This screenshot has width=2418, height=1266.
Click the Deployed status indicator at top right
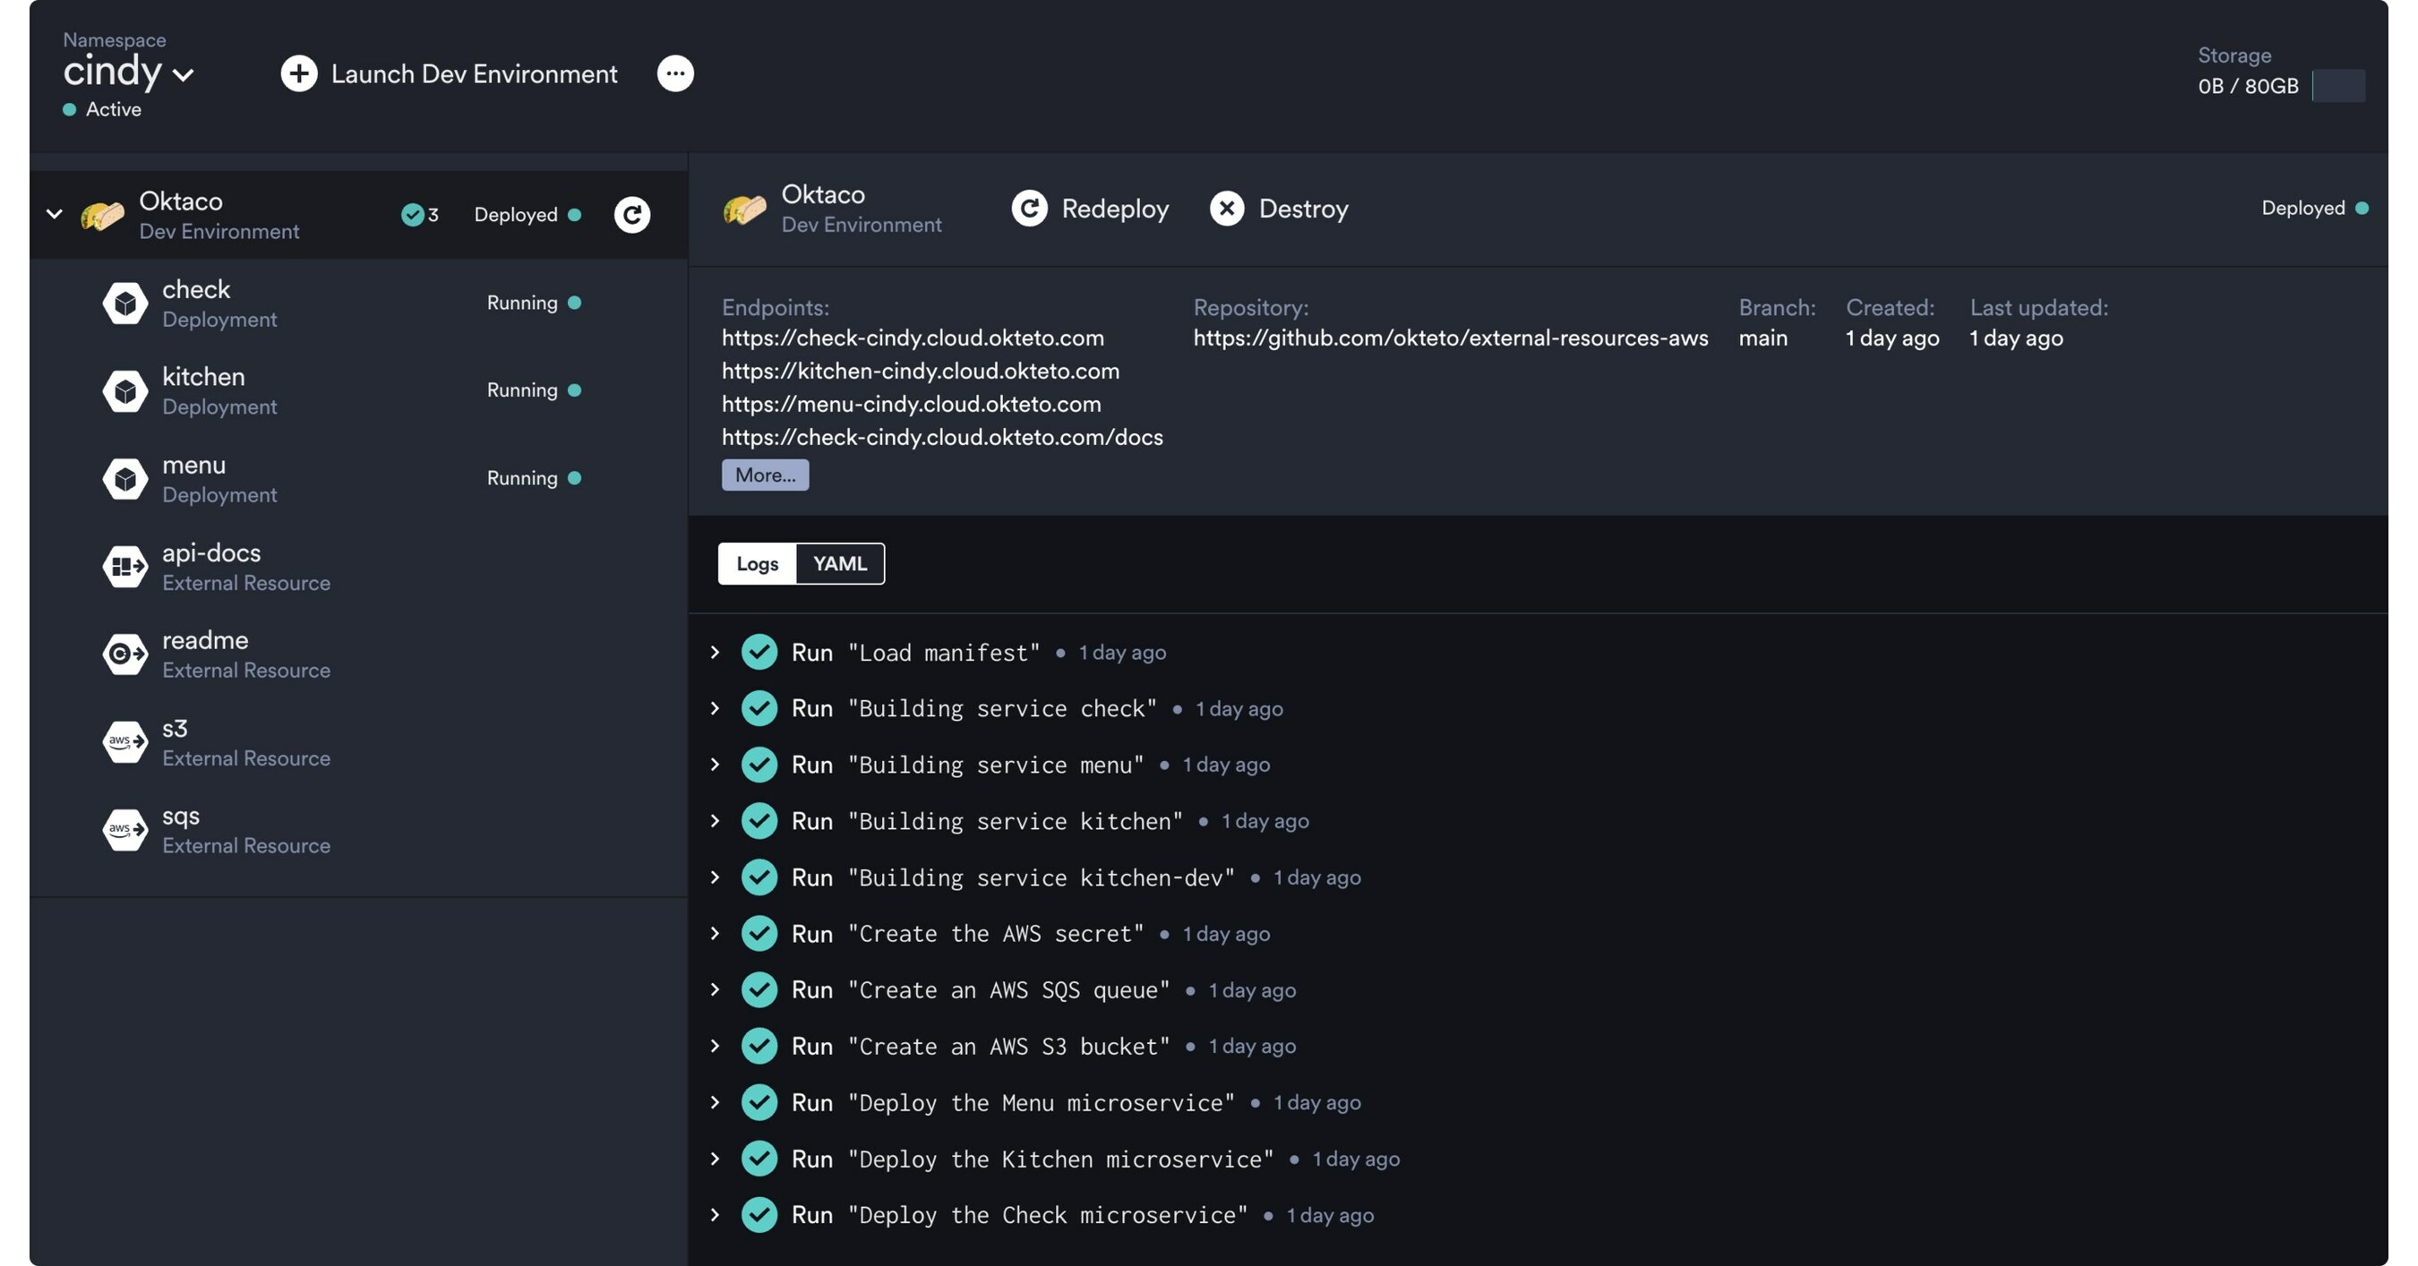point(2363,208)
